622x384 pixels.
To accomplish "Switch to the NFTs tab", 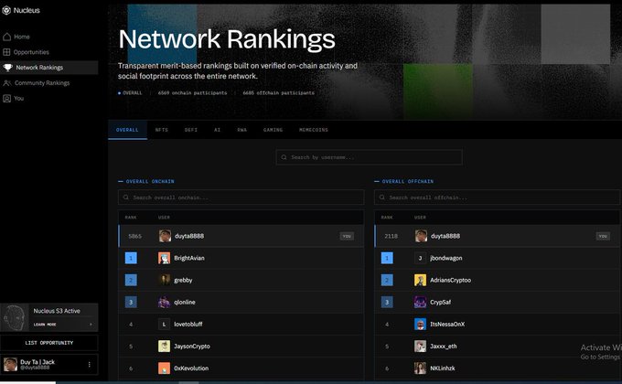I will [162, 130].
